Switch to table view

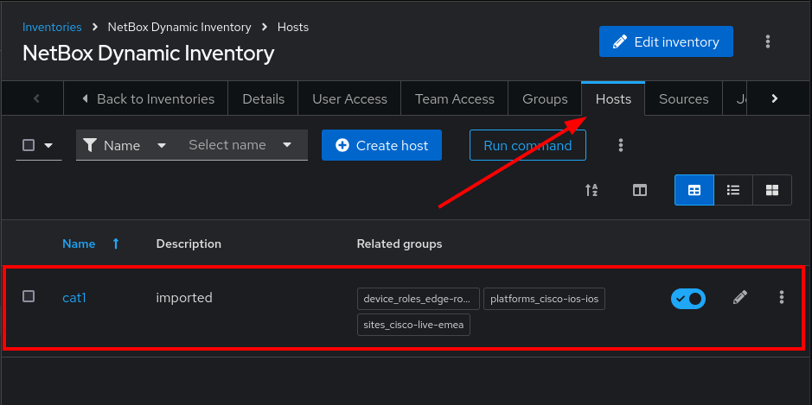[694, 190]
